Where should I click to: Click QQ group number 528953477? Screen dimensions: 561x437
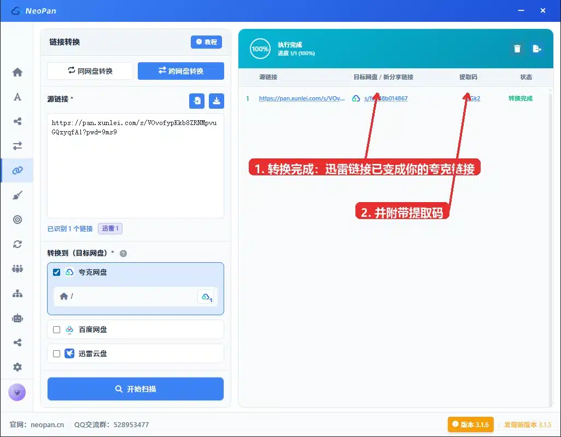point(131,424)
